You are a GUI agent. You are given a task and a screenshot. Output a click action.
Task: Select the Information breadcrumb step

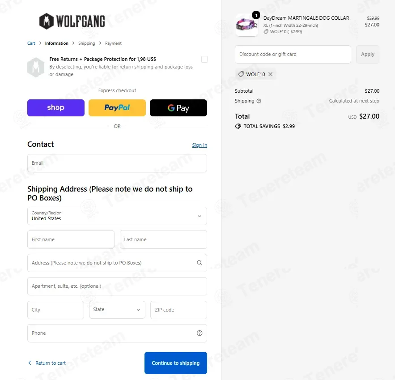click(x=57, y=43)
